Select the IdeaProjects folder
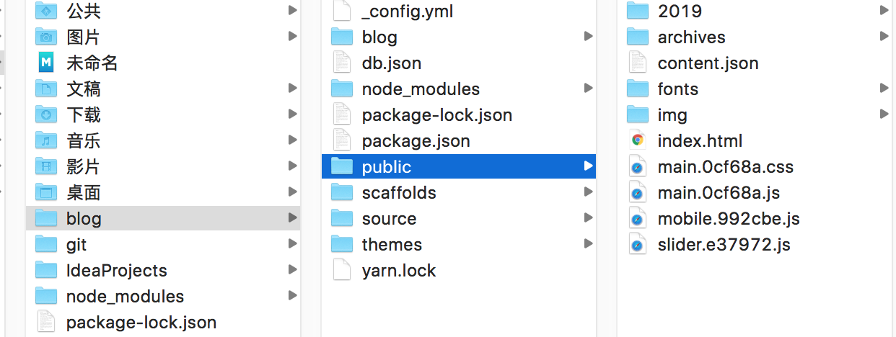Screen dimensions: 896x337 pos(116,271)
